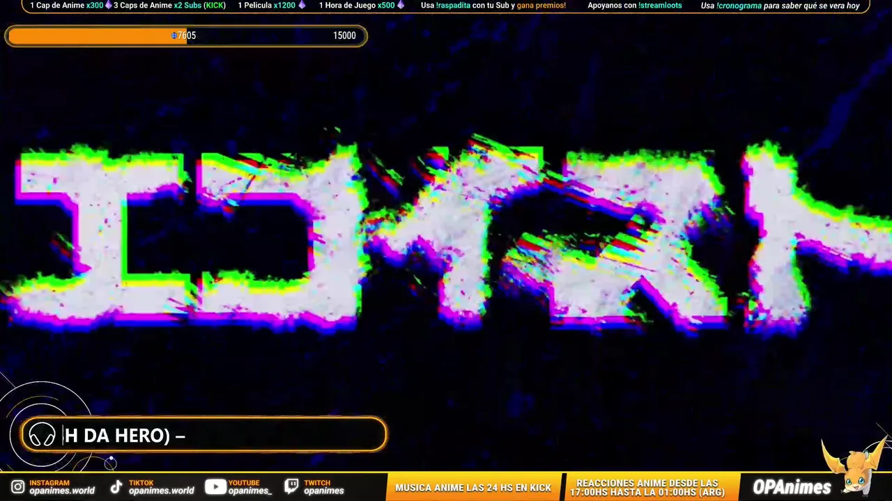Click the Instagram logo icon
Viewport: 892px width, 501px height.
pos(17,487)
